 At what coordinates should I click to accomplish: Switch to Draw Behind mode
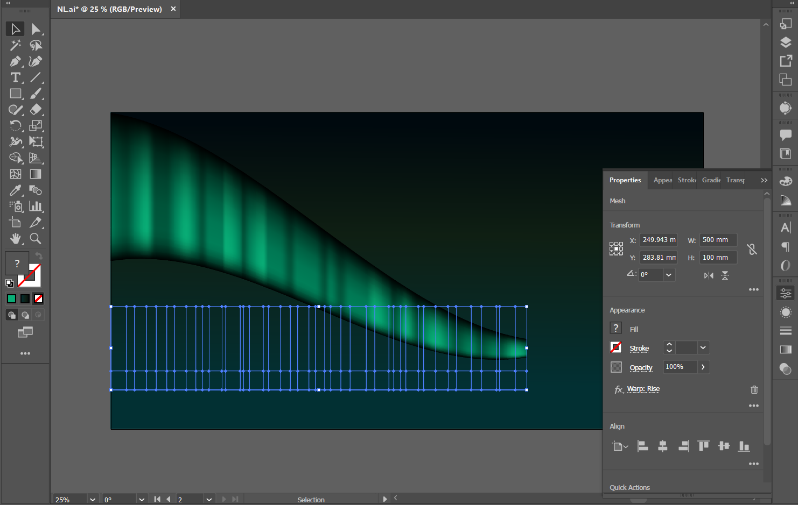coord(25,315)
